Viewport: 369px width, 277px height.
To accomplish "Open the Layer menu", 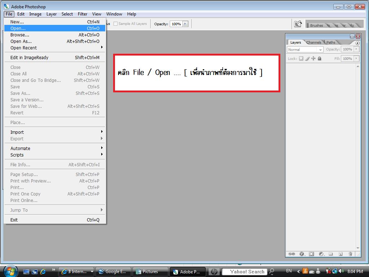I will pyautogui.click(x=52, y=14).
